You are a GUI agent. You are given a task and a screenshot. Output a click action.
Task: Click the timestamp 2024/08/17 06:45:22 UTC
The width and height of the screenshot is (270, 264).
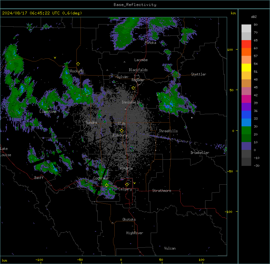(31, 13)
